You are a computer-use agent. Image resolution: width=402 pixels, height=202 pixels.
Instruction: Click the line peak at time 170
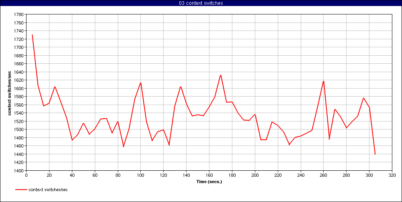[220, 75]
